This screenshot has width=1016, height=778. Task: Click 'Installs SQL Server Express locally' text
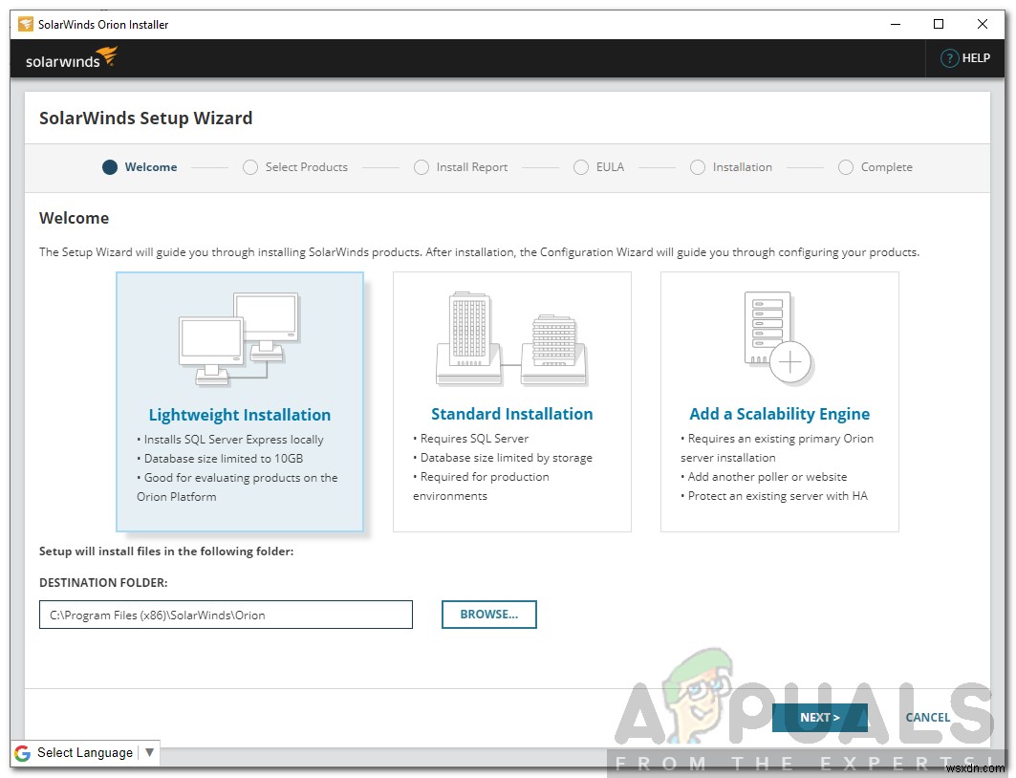click(233, 440)
